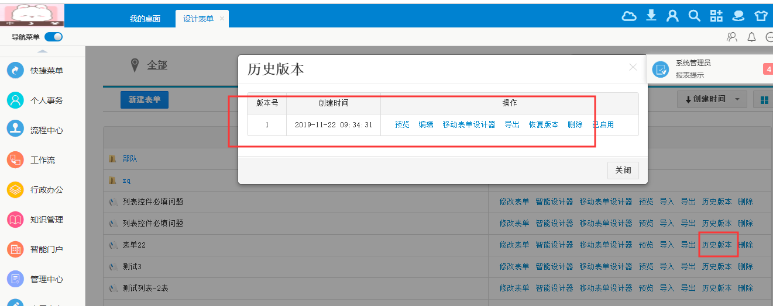Open the 创建时间 sort dropdown
773x306 pixels.
(x=712, y=99)
